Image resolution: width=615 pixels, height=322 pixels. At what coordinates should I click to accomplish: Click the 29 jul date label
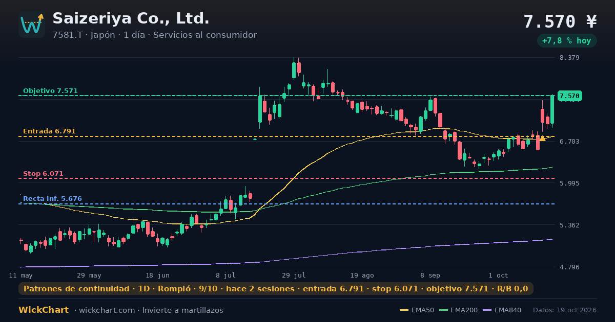294,275
